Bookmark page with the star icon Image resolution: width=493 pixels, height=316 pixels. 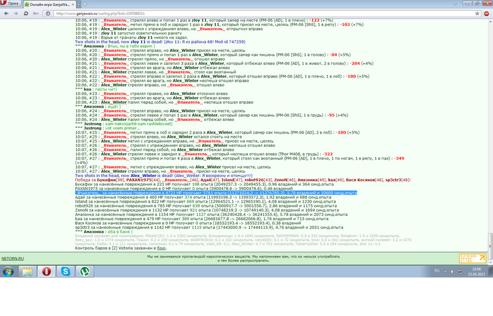(477, 14)
